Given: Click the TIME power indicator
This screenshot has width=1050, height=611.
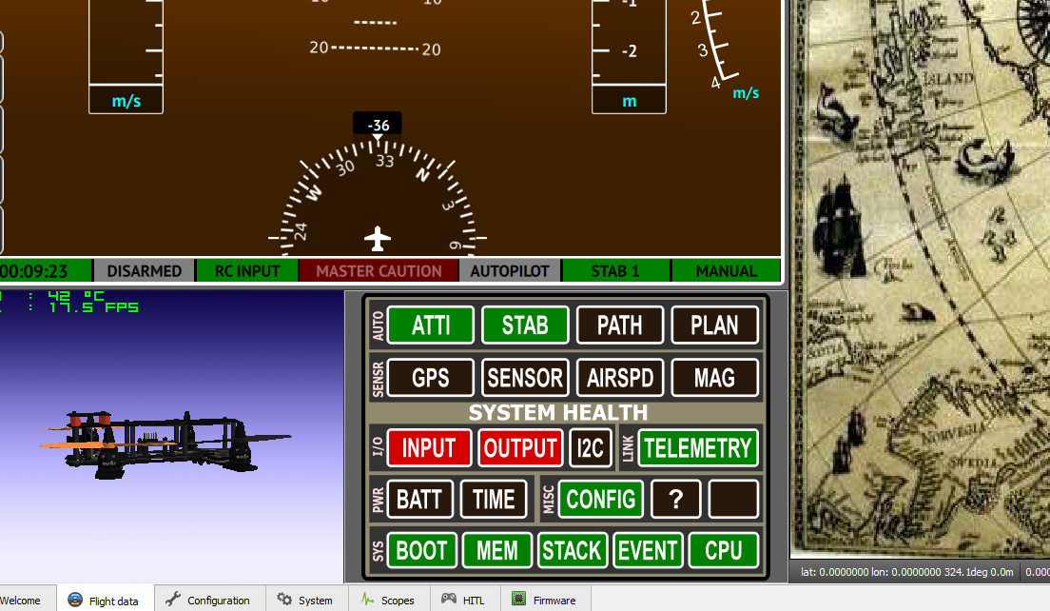Looking at the screenshot, I should pos(494,499).
